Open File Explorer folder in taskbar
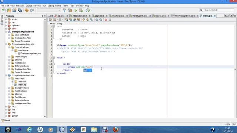Image resolution: width=237 pixels, height=133 pixels. point(94,130)
